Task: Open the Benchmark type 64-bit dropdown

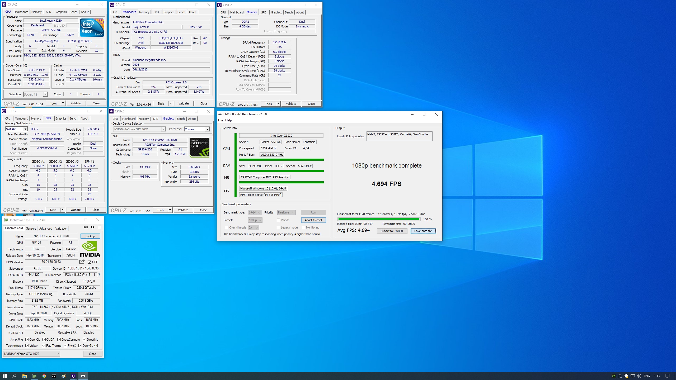Action: coord(255,212)
